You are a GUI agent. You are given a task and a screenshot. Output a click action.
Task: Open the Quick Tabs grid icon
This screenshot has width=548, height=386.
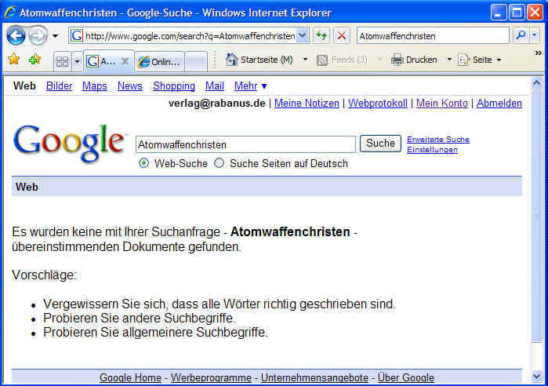point(63,62)
